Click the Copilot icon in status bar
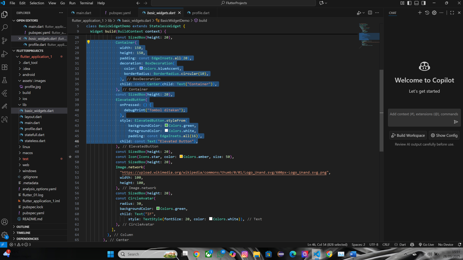Viewport: 463px width, 260px height. [412, 245]
